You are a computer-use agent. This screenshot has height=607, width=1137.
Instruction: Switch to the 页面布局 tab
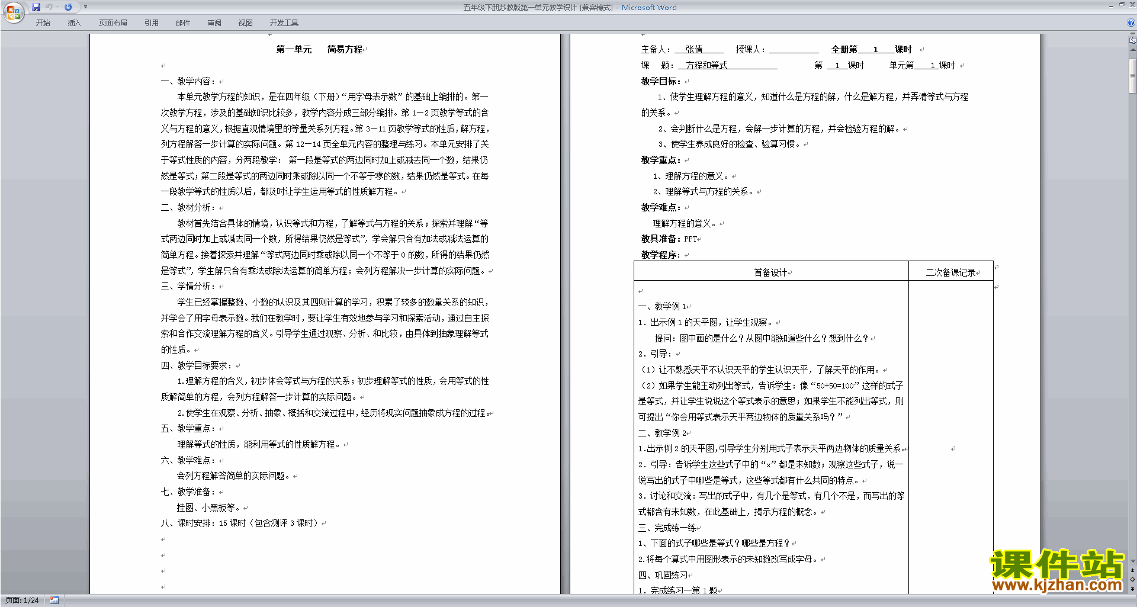click(x=113, y=23)
